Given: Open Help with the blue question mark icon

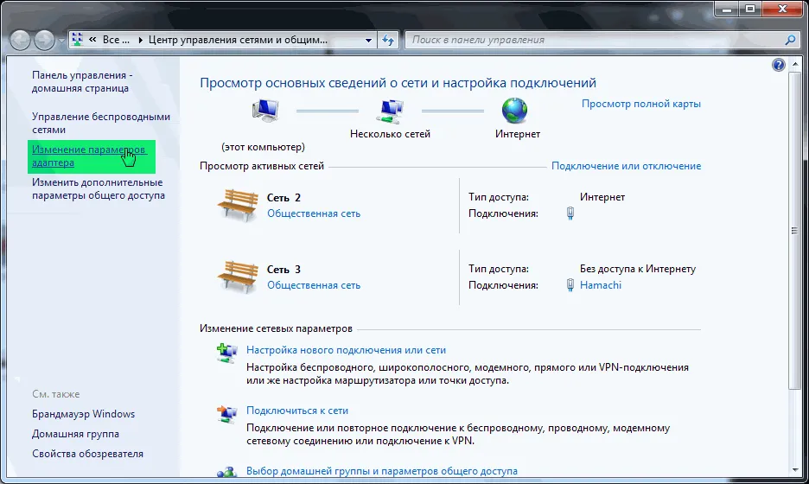Looking at the screenshot, I should 778,66.
